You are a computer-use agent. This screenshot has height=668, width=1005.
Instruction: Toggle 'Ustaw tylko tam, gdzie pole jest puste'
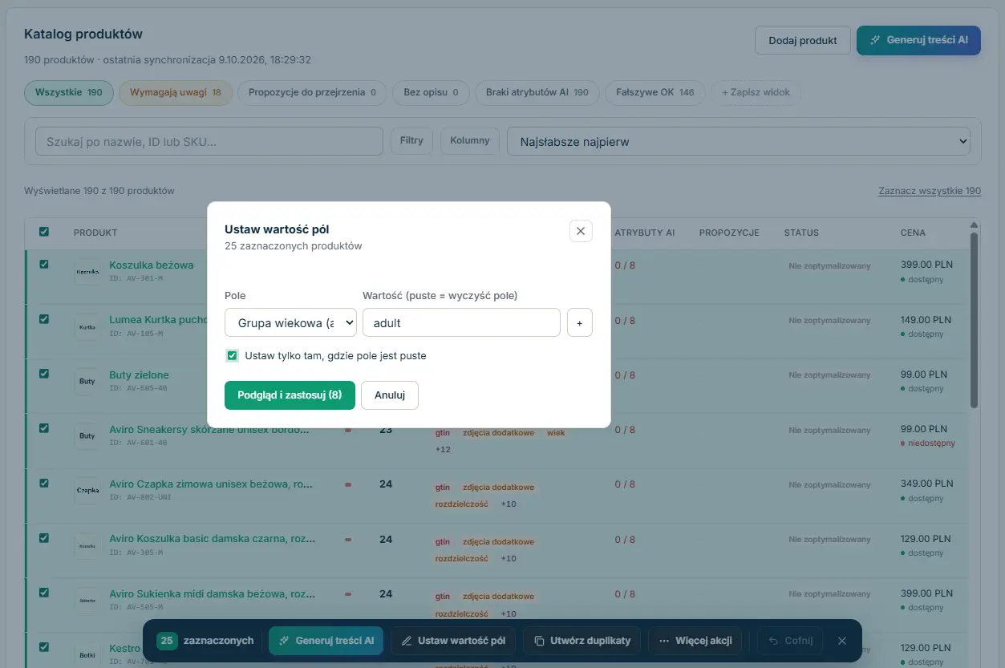coord(233,355)
